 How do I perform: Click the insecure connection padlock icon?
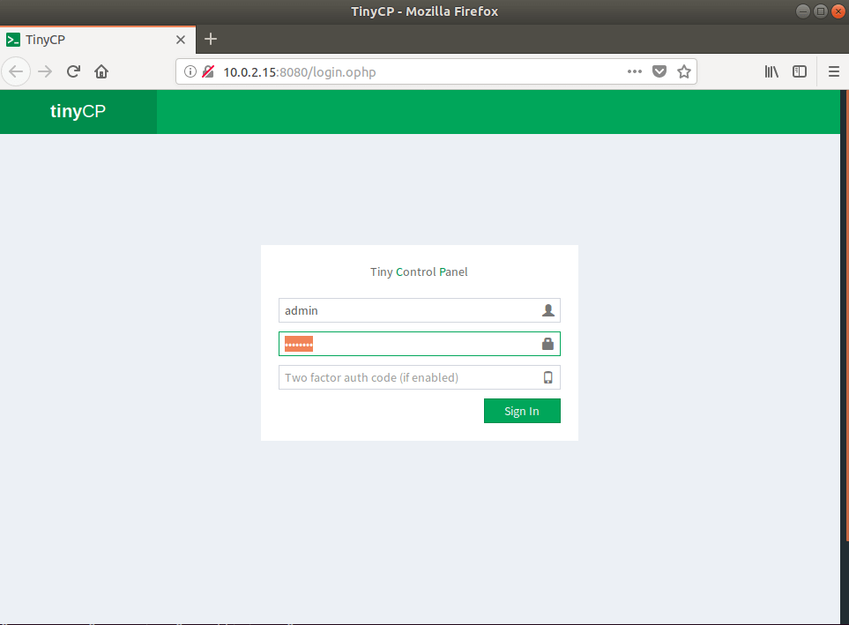[x=208, y=72]
